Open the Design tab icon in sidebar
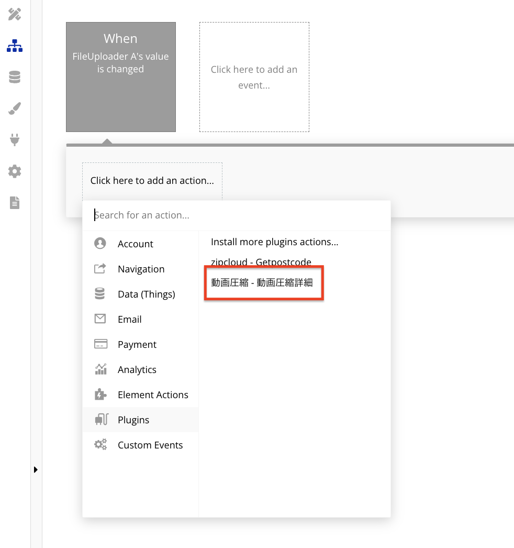This screenshot has width=514, height=548. (15, 14)
